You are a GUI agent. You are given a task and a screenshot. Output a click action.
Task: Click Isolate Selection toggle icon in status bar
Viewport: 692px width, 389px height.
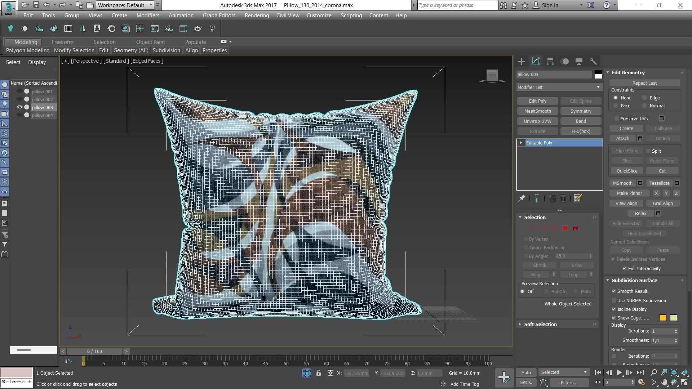point(307,373)
